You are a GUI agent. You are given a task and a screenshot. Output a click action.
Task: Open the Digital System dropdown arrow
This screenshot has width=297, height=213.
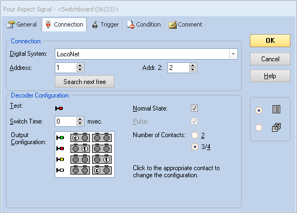[233, 54]
